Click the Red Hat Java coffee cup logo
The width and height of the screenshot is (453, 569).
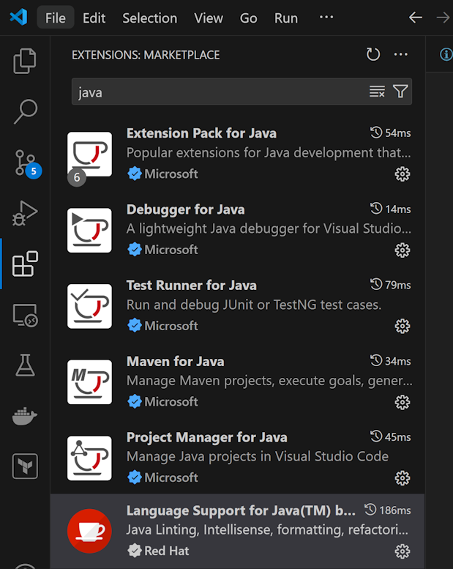(x=89, y=531)
